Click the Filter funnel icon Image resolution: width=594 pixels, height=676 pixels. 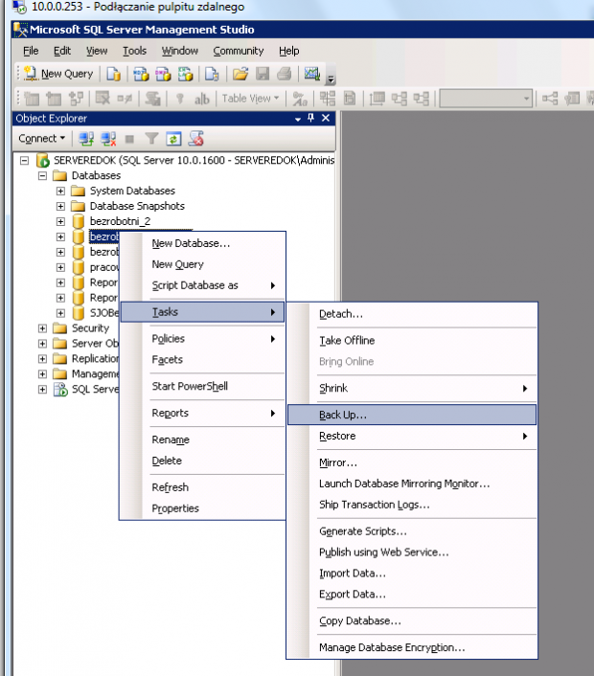pos(151,139)
